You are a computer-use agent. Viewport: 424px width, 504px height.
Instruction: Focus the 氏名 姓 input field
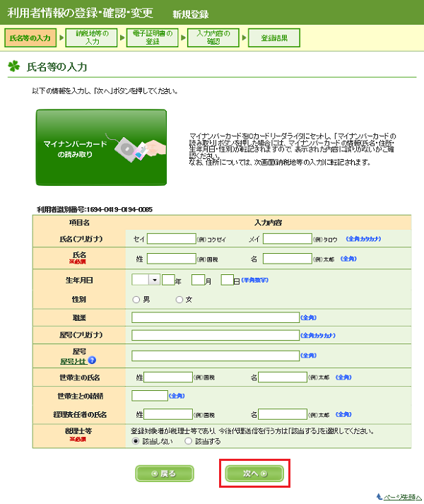(x=172, y=259)
